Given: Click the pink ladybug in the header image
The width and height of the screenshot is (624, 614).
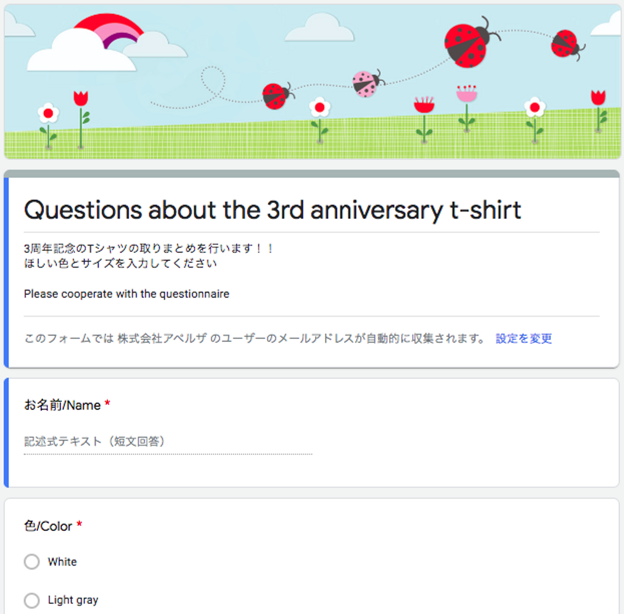Looking at the screenshot, I should [366, 83].
